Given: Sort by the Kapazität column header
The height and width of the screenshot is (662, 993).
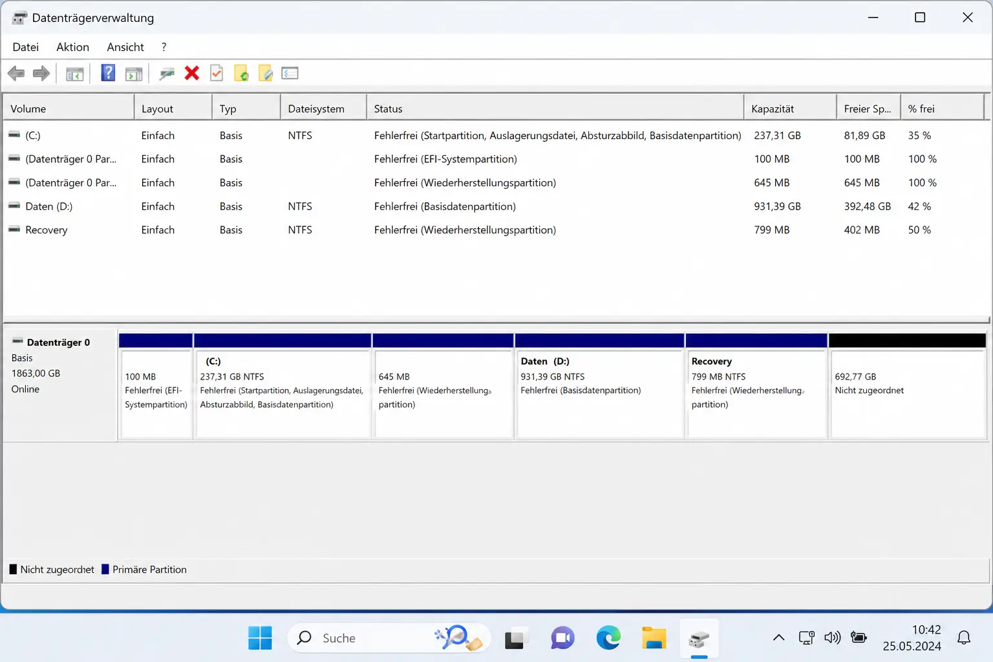Looking at the screenshot, I should 790,109.
